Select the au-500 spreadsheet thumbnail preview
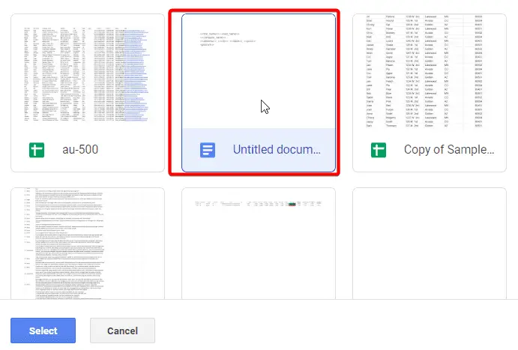The height and width of the screenshot is (350, 518). pyautogui.click(x=88, y=71)
